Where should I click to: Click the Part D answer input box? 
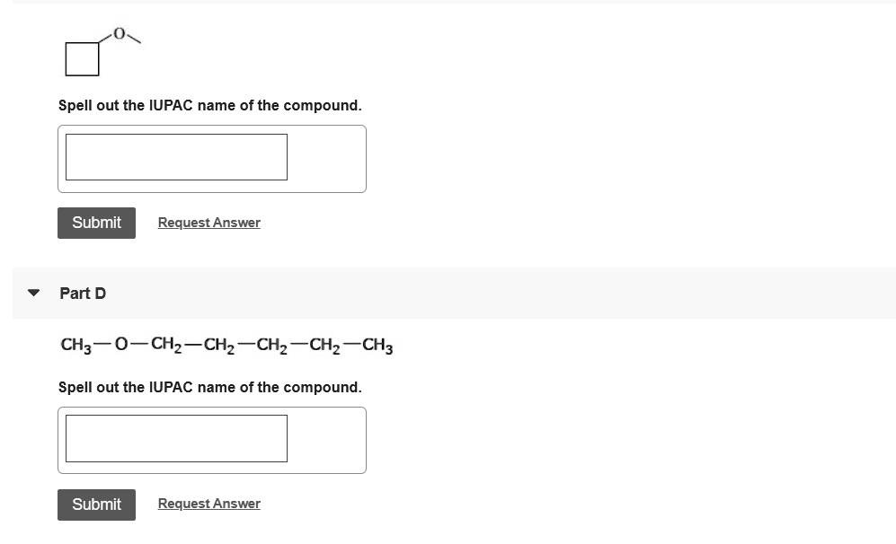[x=175, y=438]
